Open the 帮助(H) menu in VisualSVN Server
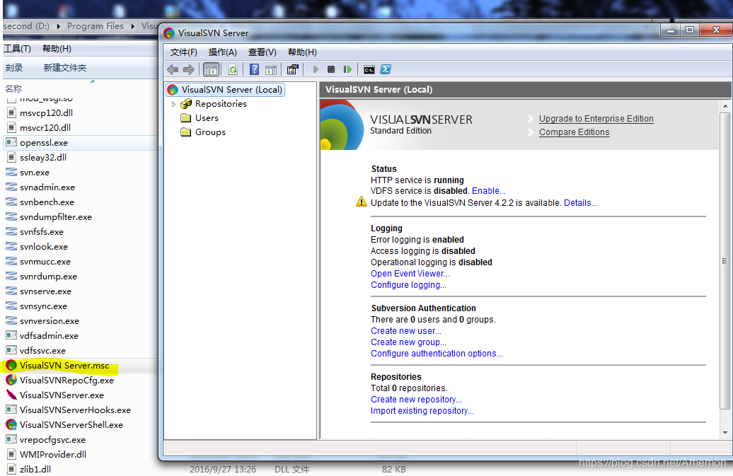The image size is (733, 476). tap(302, 52)
